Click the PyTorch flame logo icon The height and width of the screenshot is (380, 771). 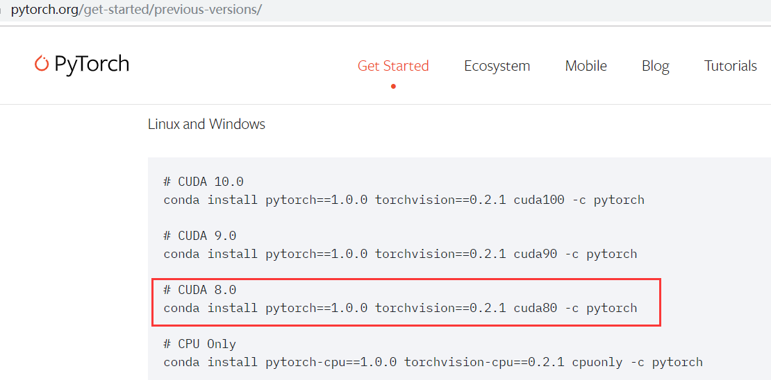click(42, 64)
